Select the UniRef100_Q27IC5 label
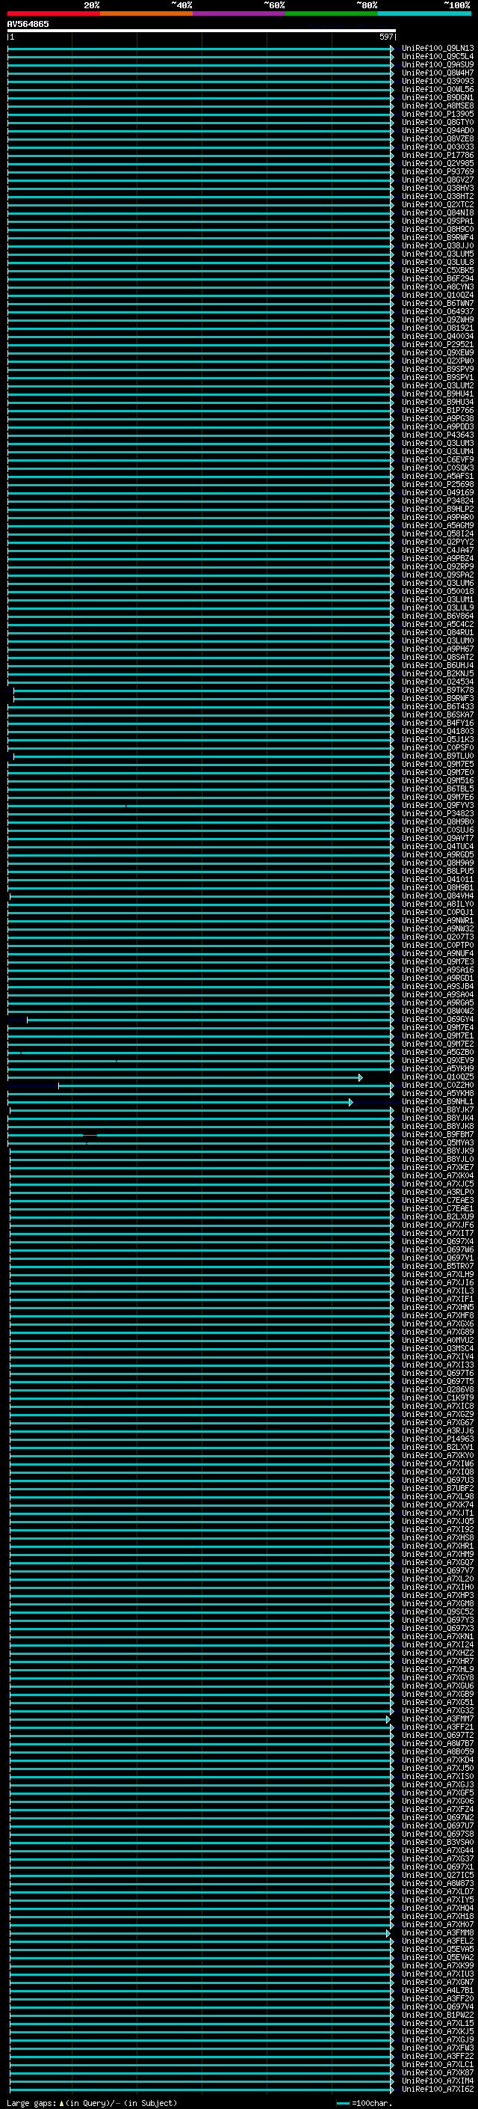This screenshot has width=478, height=2109. point(437,1875)
